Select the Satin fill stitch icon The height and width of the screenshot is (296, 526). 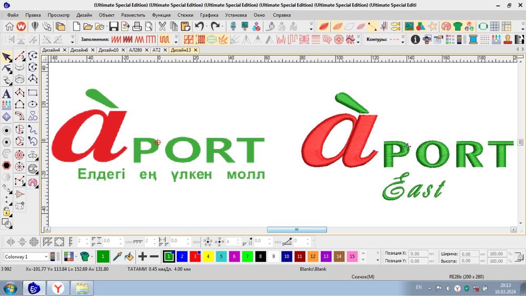(x=116, y=39)
